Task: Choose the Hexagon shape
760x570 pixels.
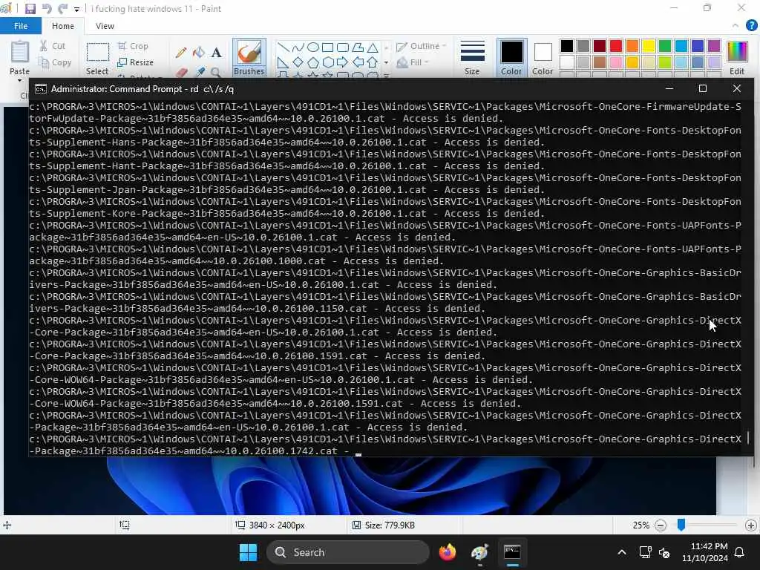Action: [327, 62]
